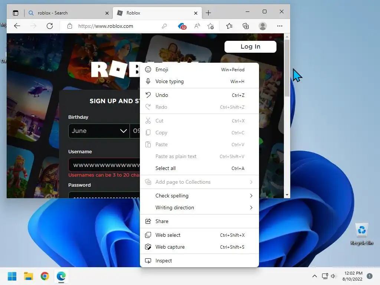Open the password key icon in address bar

pos(164,26)
